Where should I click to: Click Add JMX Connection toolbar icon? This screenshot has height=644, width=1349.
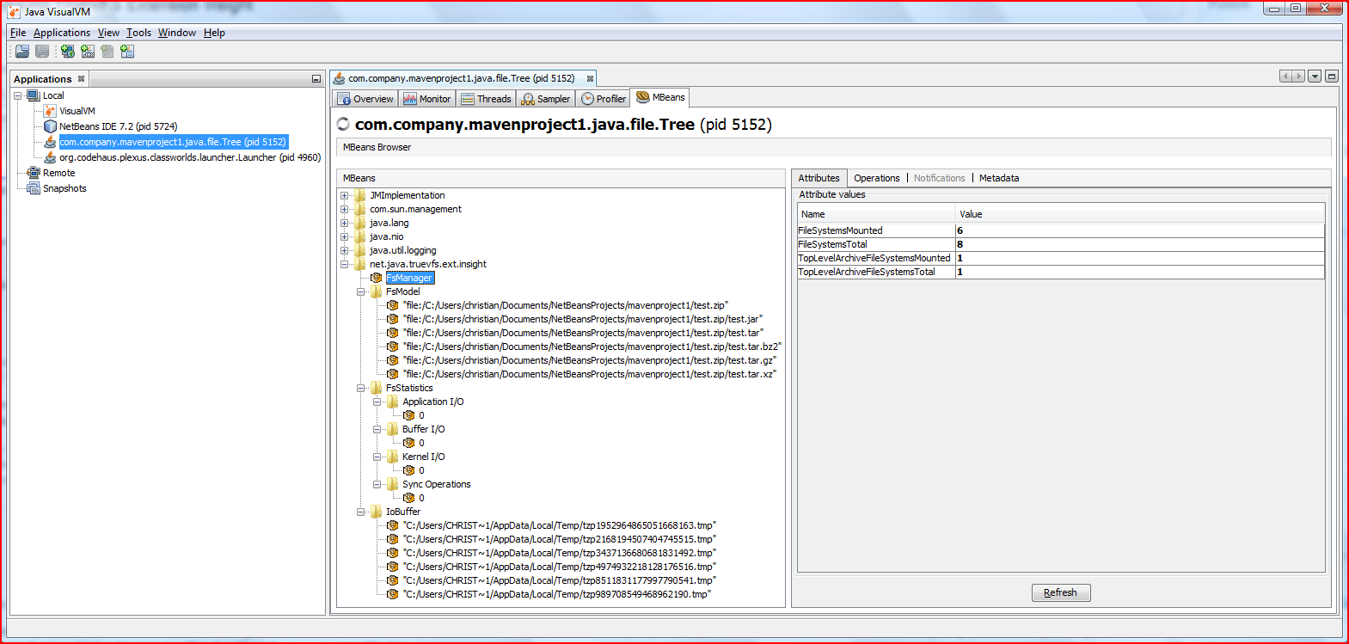[x=88, y=52]
